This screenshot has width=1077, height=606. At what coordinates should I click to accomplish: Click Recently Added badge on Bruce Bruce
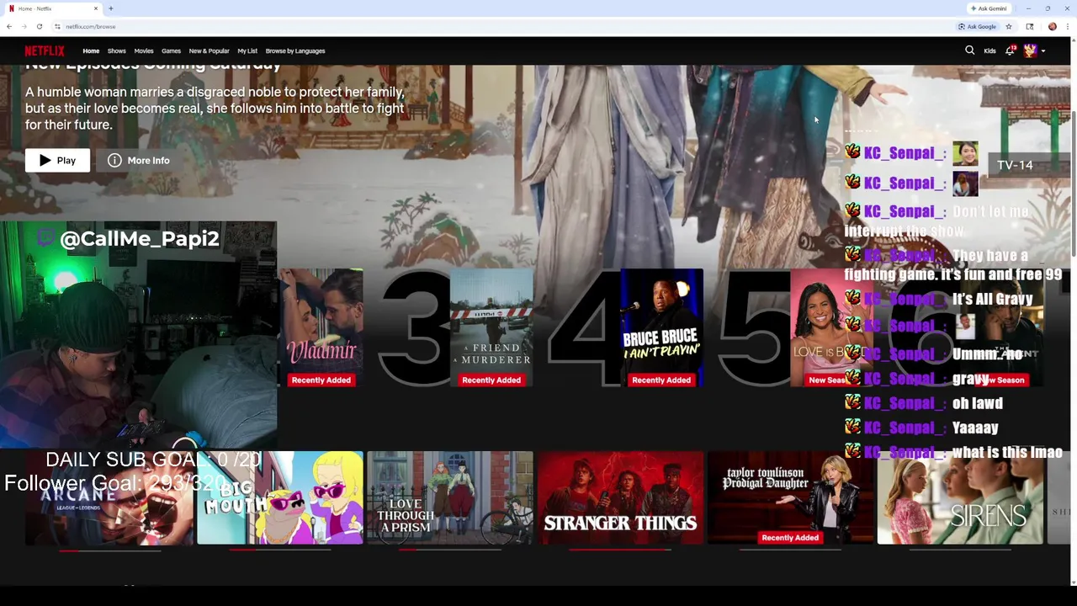661,380
